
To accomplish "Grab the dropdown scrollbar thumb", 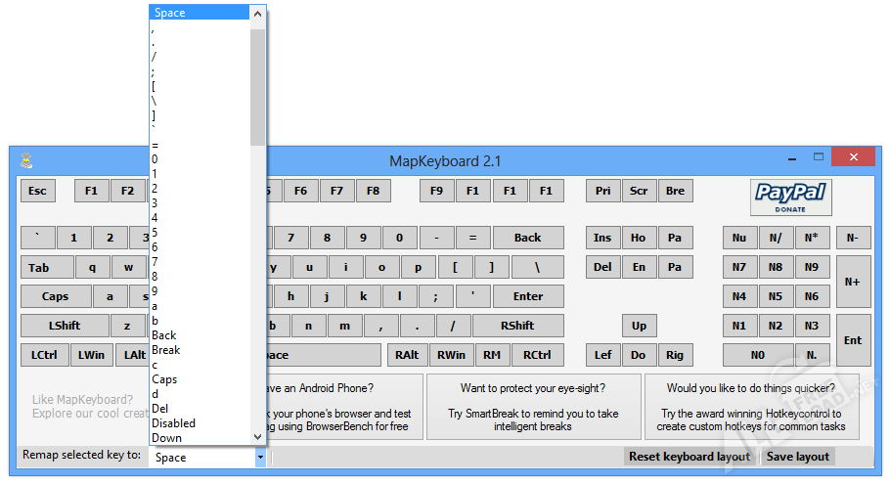I will (257, 87).
